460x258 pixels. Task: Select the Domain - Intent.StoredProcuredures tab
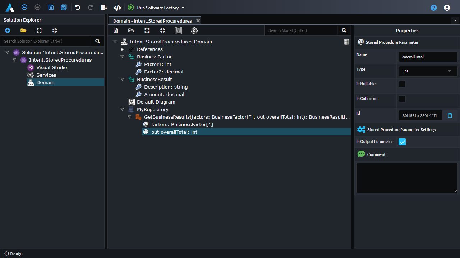click(x=152, y=21)
